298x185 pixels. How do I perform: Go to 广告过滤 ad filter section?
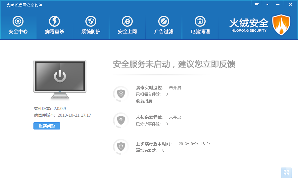click(164, 25)
